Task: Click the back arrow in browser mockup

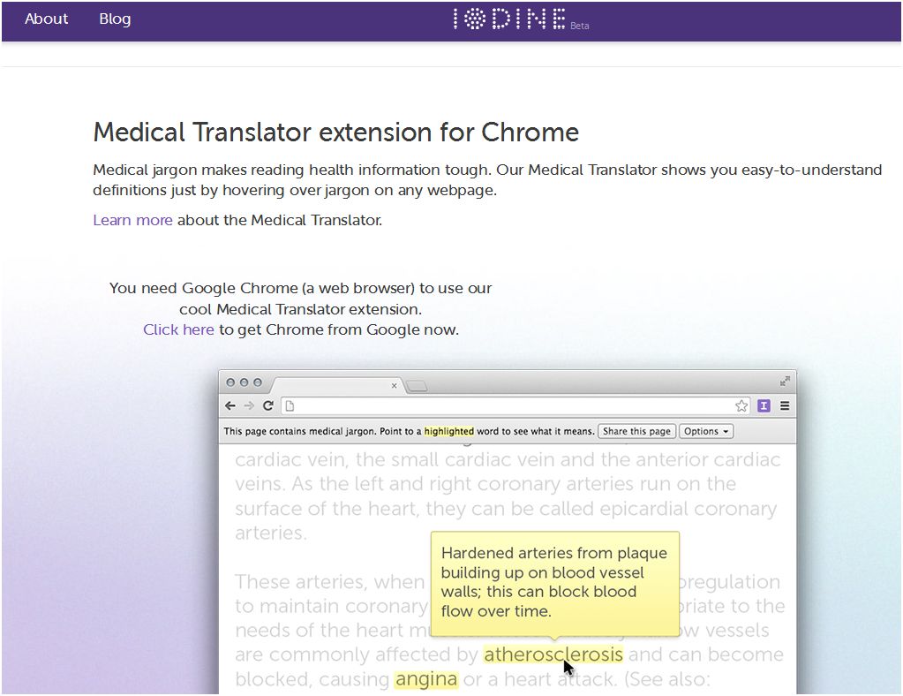Action: pos(230,405)
